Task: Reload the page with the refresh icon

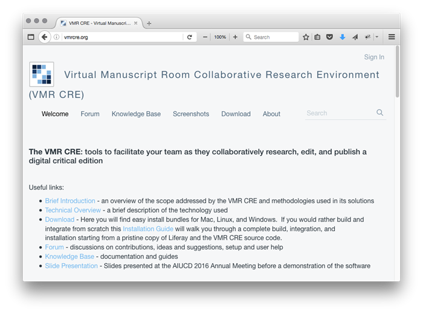Action: [x=190, y=37]
